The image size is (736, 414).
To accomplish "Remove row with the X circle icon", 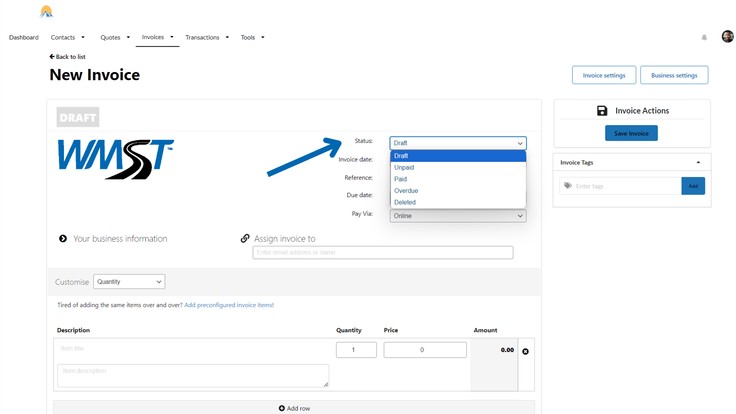I will pos(525,352).
